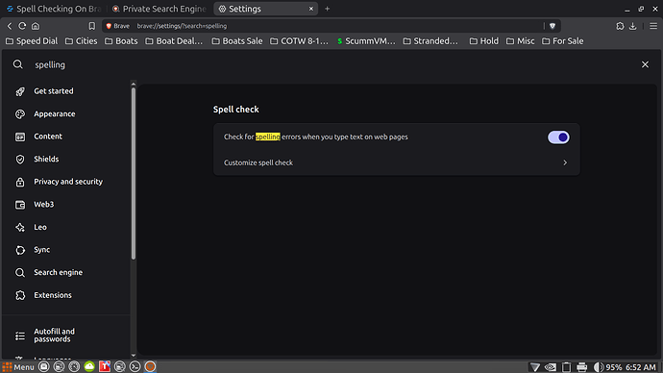Viewport: 663px width, 373px height.
Task: Open the Boat Deal... bookmark folder
Action: (x=174, y=41)
